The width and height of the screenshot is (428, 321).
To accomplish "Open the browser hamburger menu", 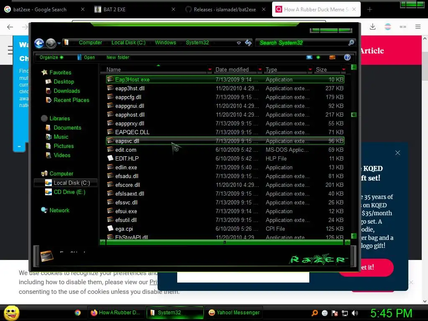I will pos(418,27).
